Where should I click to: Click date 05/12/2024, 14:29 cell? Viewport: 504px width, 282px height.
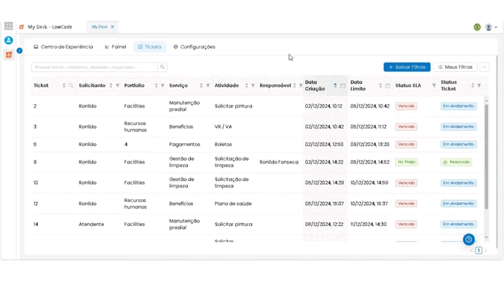(x=324, y=182)
